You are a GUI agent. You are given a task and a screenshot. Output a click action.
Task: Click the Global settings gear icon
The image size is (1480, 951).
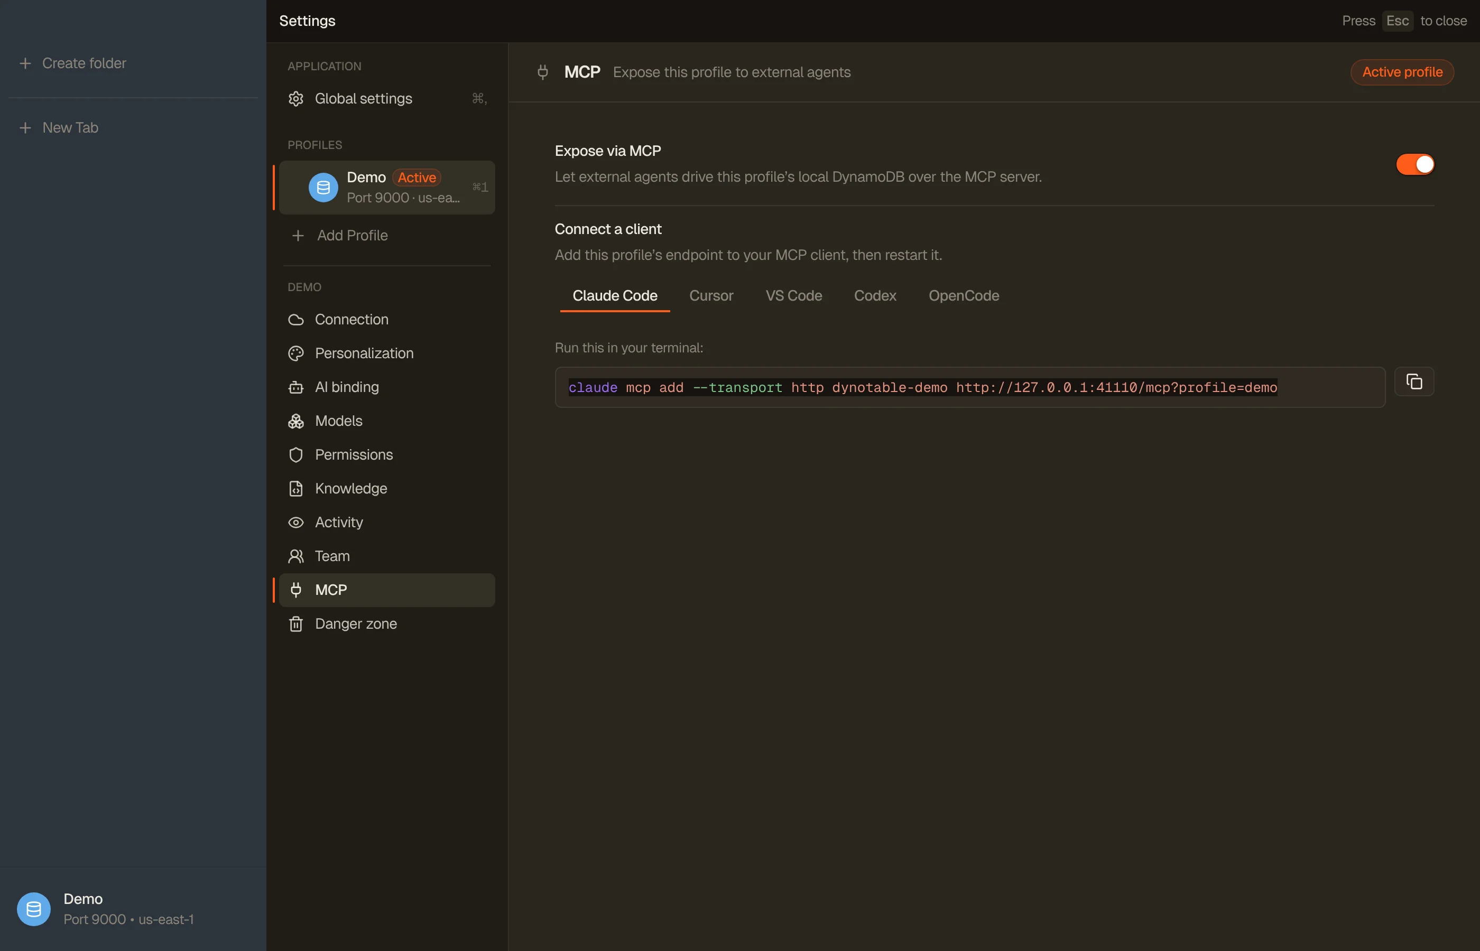click(296, 99)
